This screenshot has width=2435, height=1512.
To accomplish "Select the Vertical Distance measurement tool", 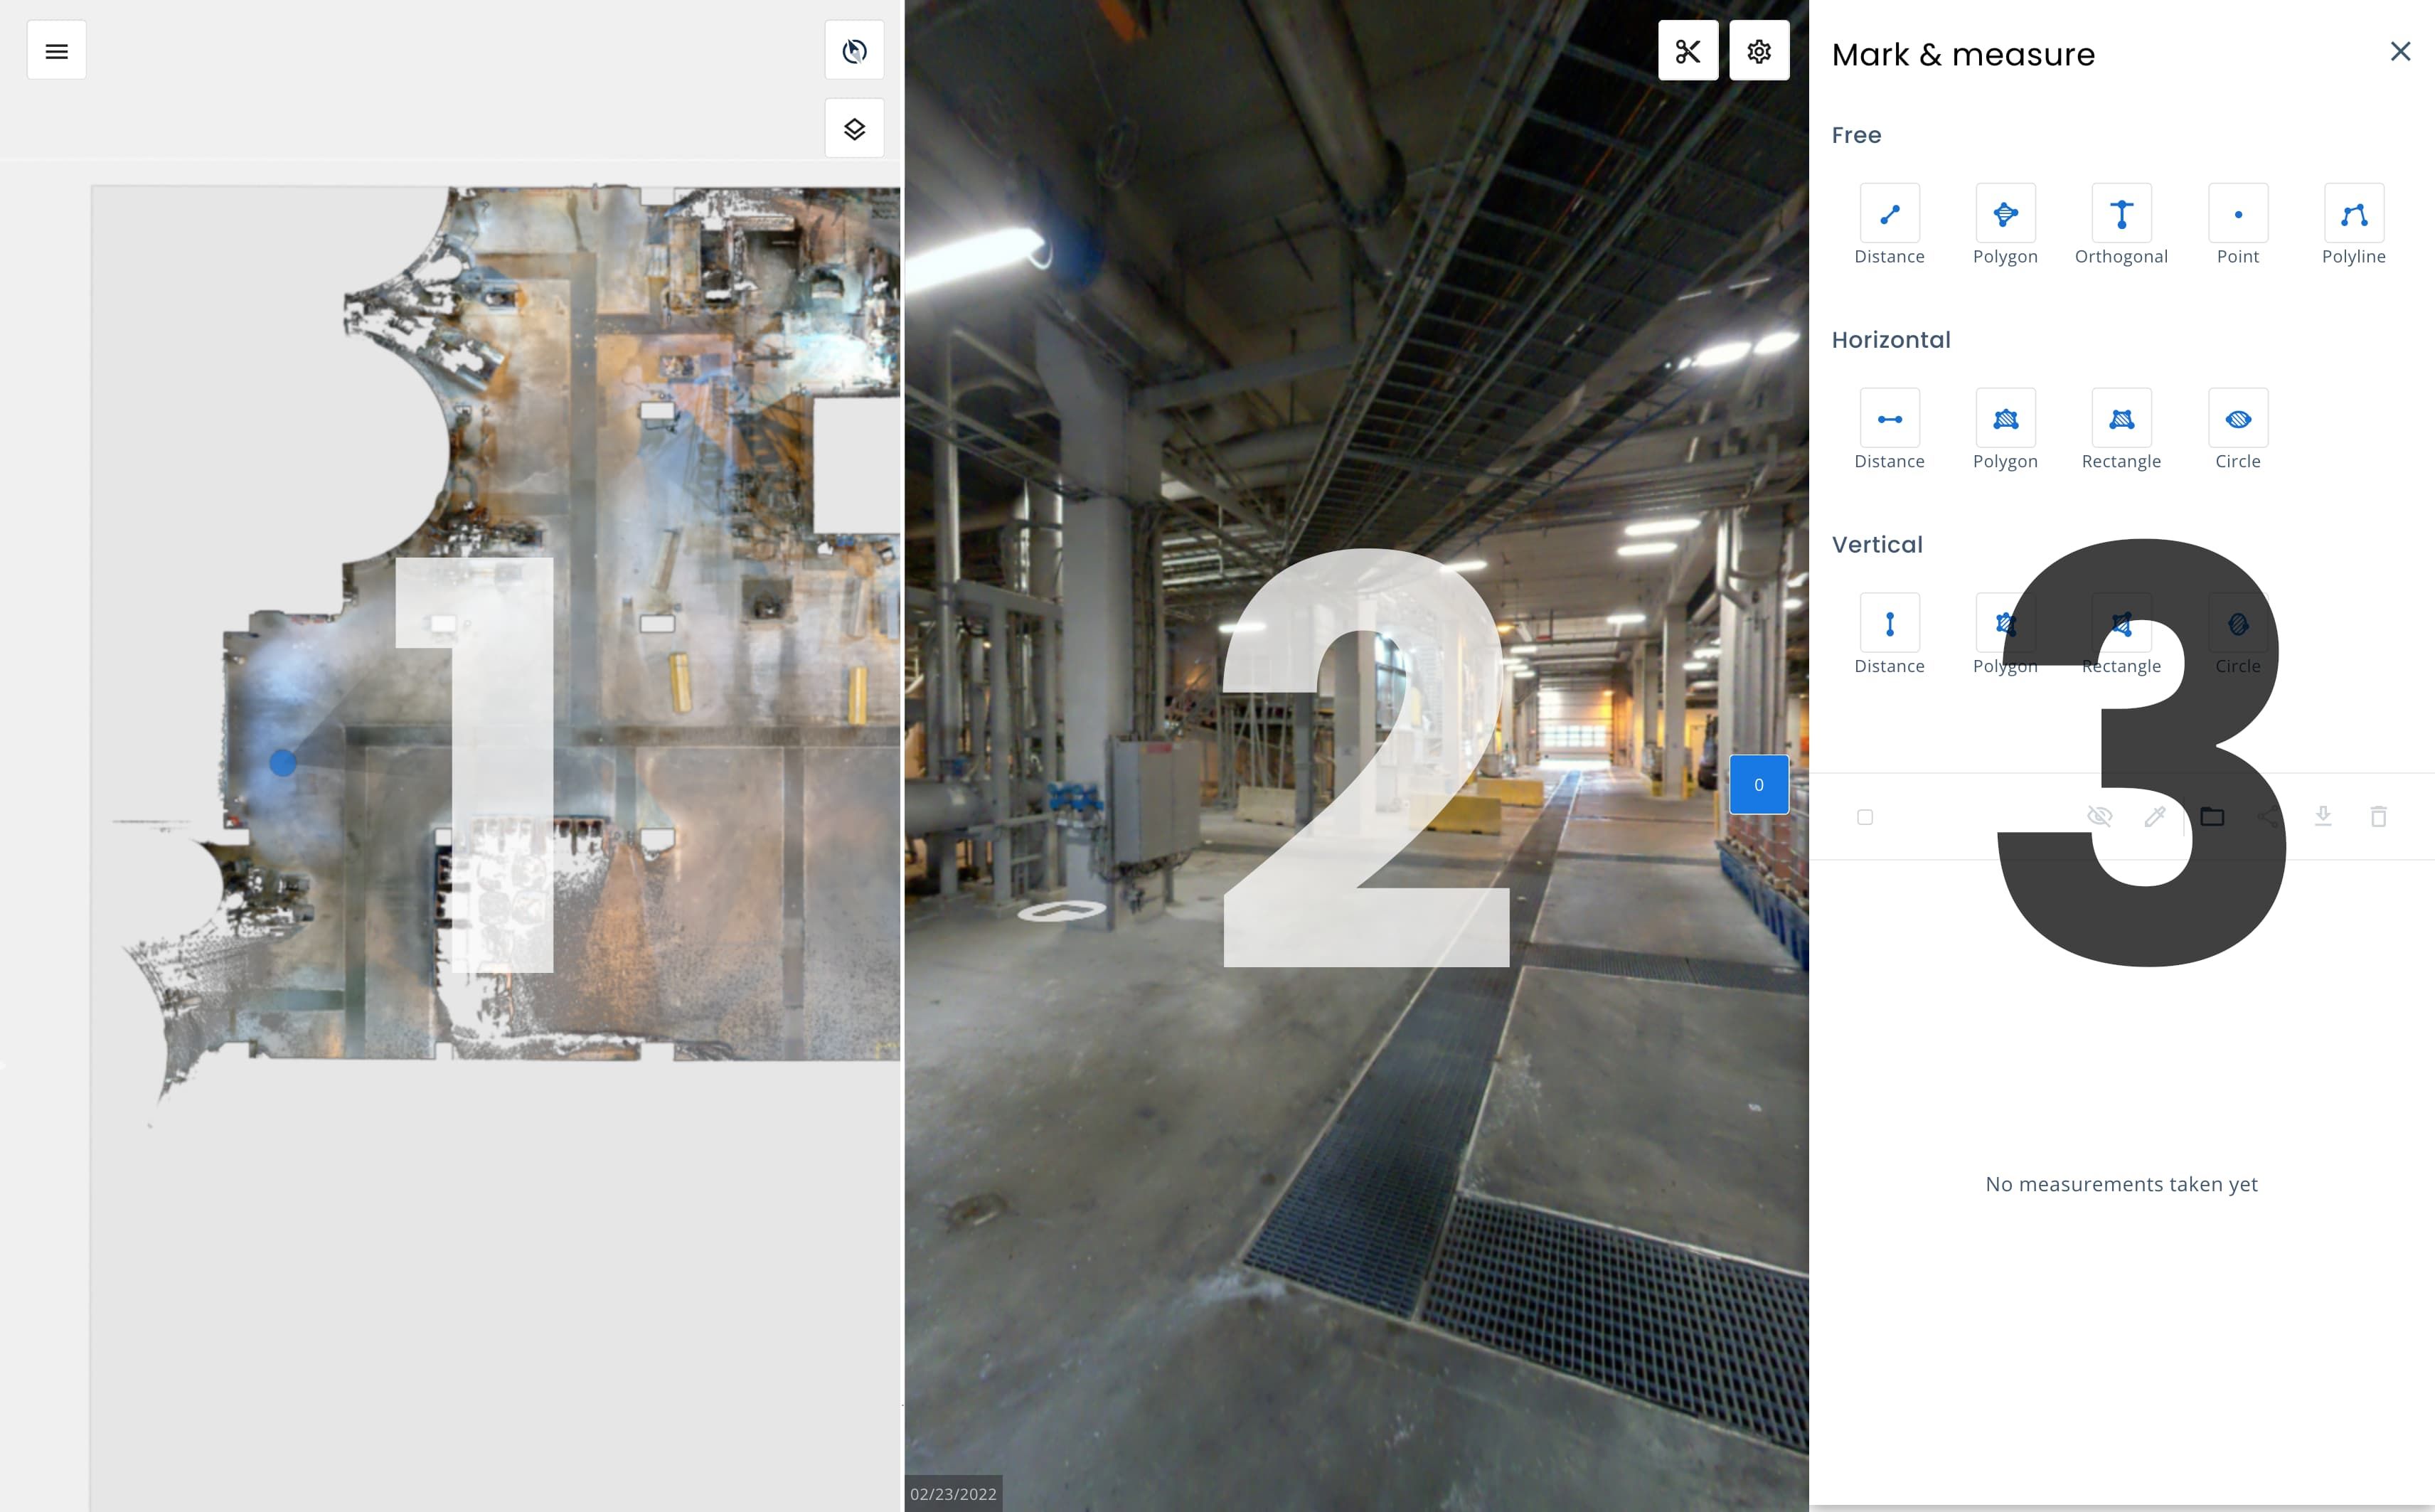I will tap(1889, 622).
